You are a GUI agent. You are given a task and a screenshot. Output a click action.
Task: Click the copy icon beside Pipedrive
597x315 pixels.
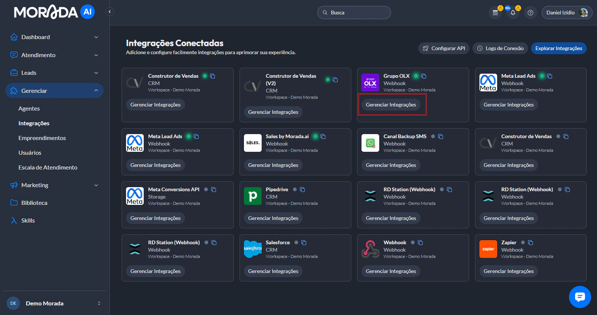click(x=303, y=189)
